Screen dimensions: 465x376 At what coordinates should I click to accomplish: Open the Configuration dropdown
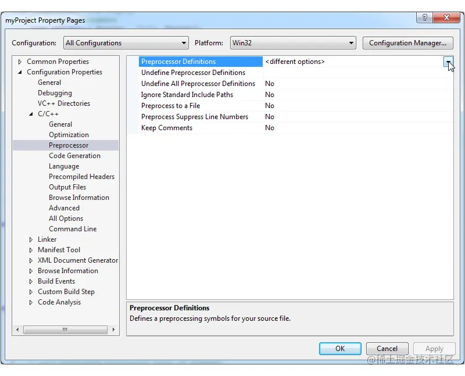pos(126,43)
